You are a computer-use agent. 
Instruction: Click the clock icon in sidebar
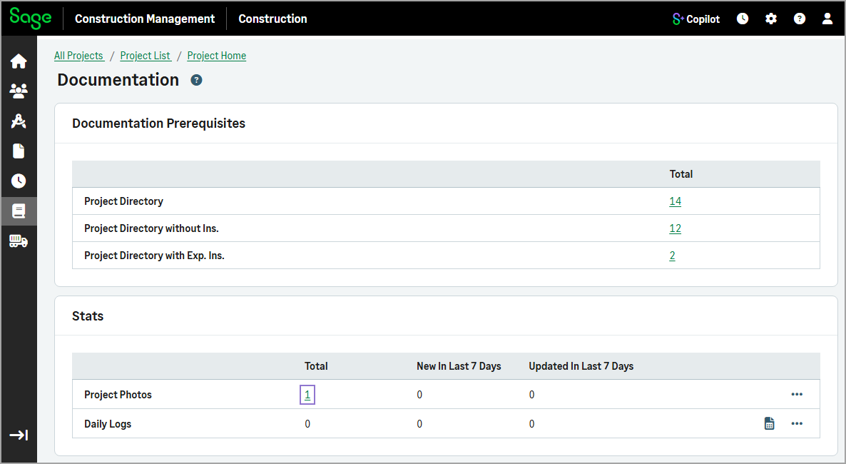[x=19, y=181]
